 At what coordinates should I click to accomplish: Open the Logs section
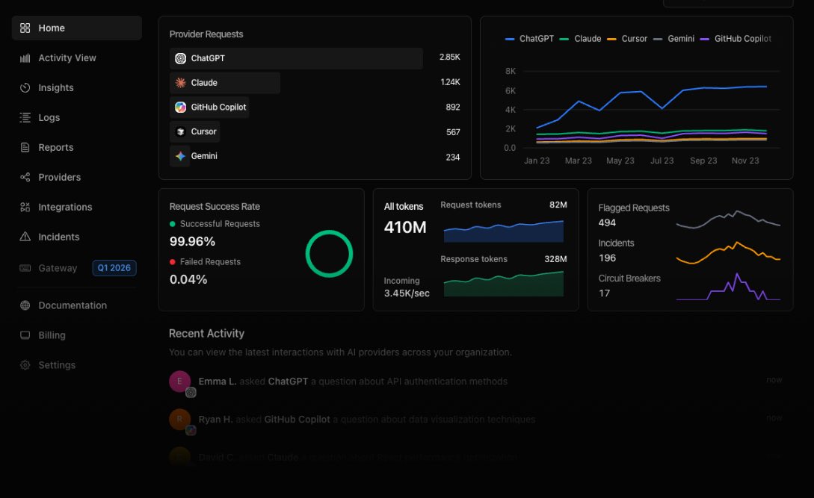click(x=77, y=118)
